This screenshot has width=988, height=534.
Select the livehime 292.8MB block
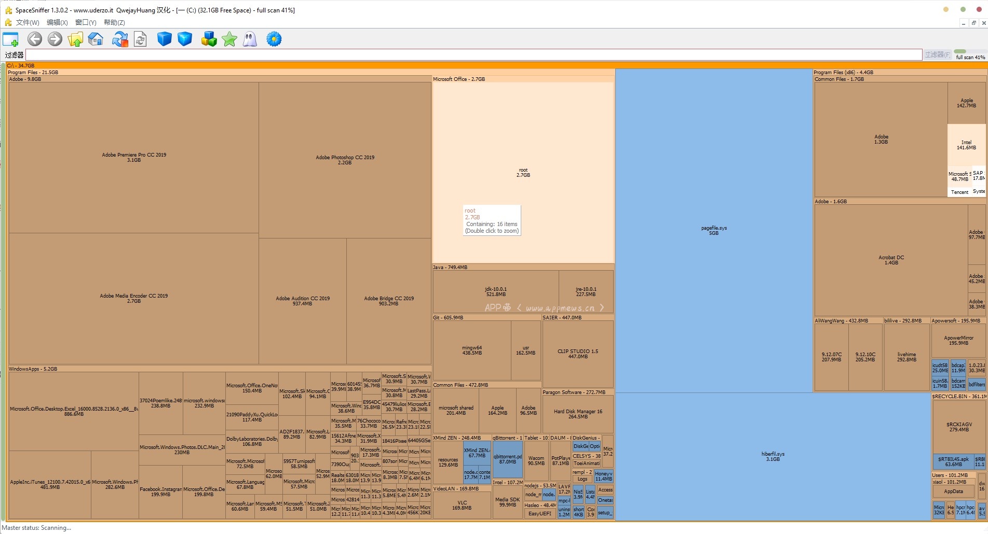pos(906,357)
